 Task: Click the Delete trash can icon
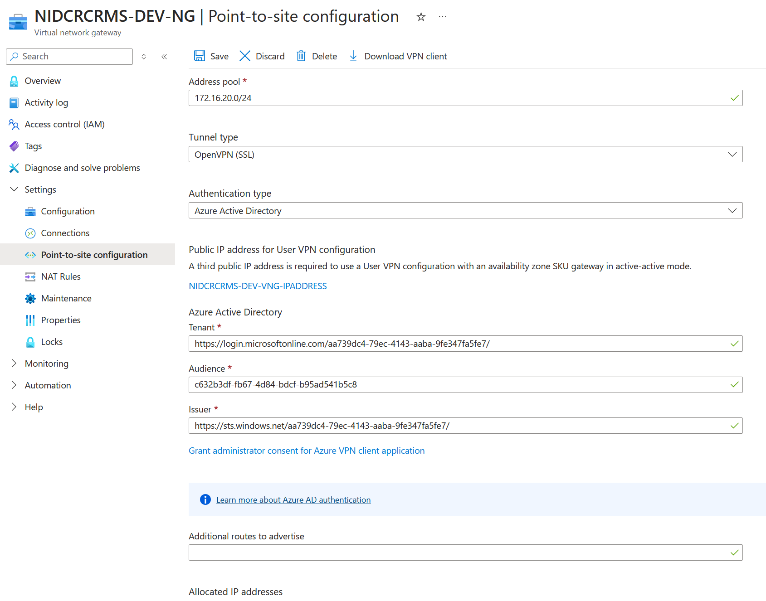301,56
